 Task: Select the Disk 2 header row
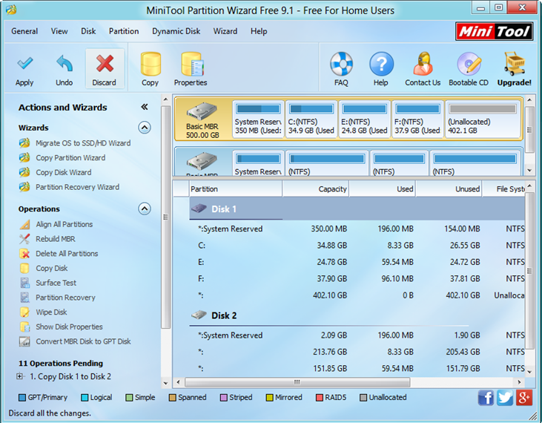point(357,315)
